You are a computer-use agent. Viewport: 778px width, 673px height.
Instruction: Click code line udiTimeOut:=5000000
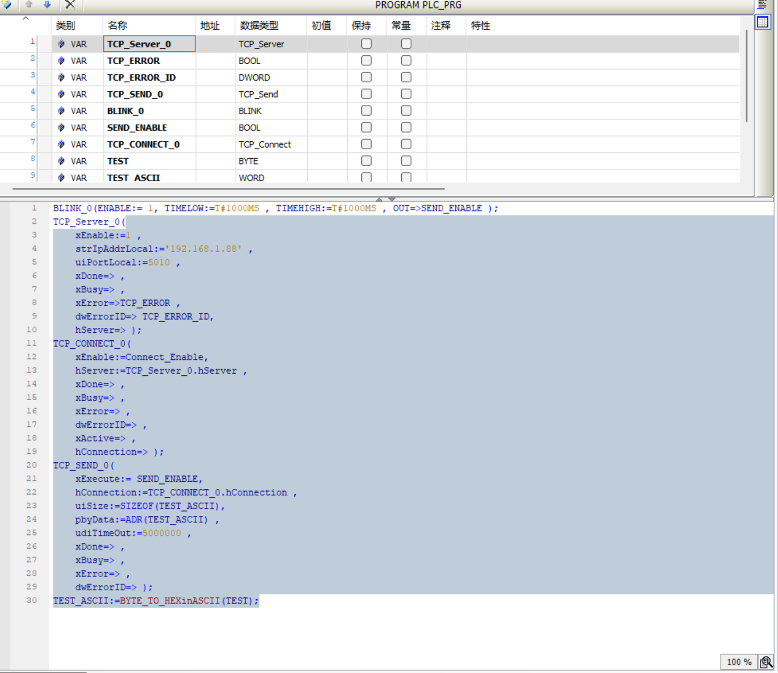point(133,533)
